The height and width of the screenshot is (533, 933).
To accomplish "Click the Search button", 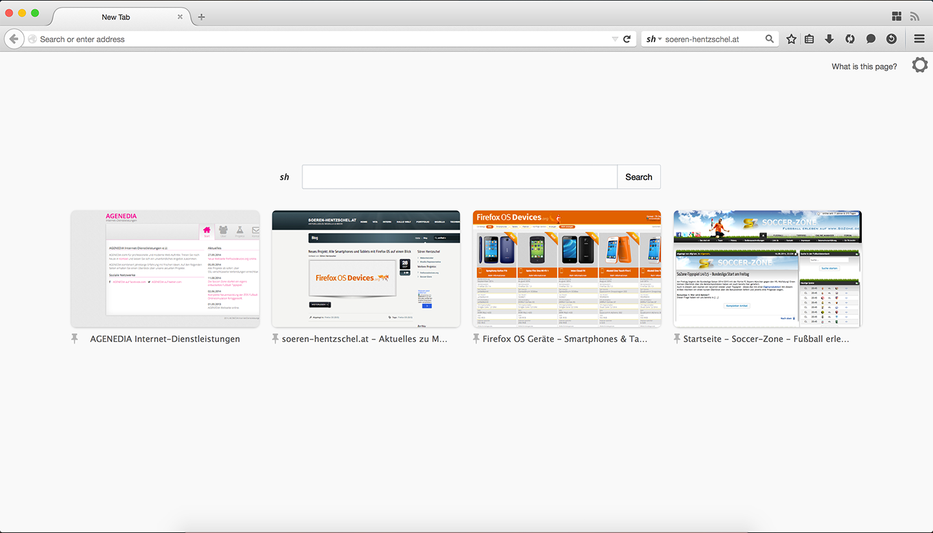I will pos(639,177).
